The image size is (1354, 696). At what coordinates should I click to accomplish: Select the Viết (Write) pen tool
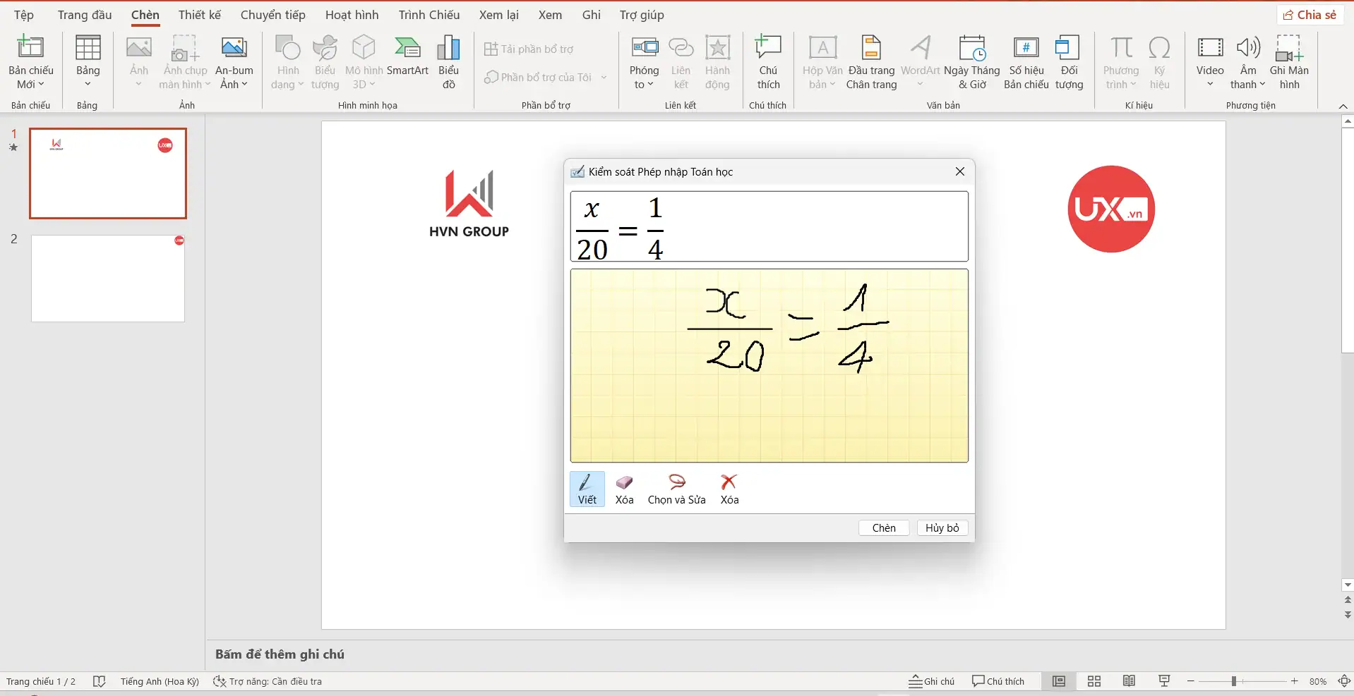point(587,489)
